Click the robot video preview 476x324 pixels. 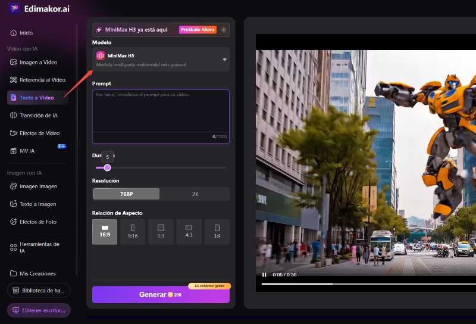pyautogui.click(x=366, y=163)
